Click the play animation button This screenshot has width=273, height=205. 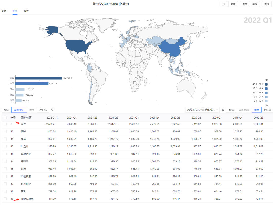pyautogui.click(x=224, y=4)
